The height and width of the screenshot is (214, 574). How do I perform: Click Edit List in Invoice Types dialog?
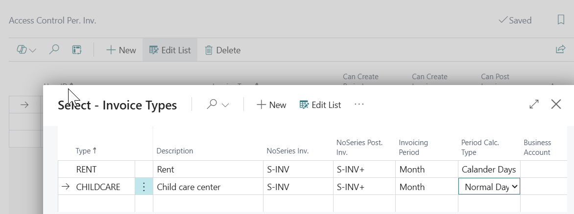click(x=320, y=105)
